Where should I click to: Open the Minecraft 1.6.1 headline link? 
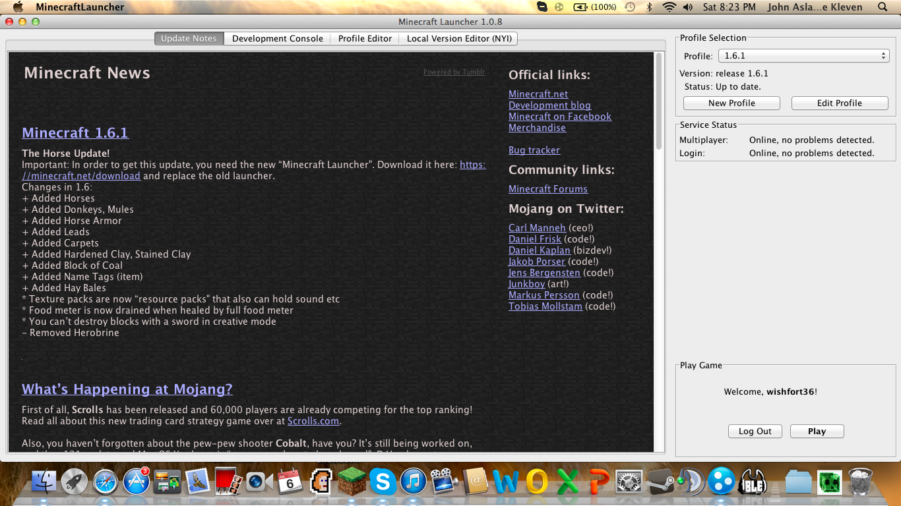75,132
